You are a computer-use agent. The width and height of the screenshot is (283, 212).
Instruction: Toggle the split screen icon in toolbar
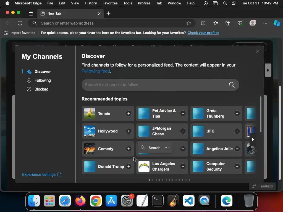pyautogui.click(x=203, y=23)
